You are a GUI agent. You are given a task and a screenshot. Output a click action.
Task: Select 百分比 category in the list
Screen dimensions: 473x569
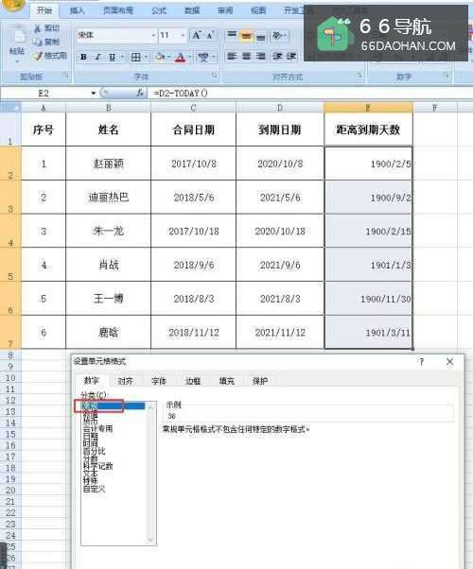94,451
